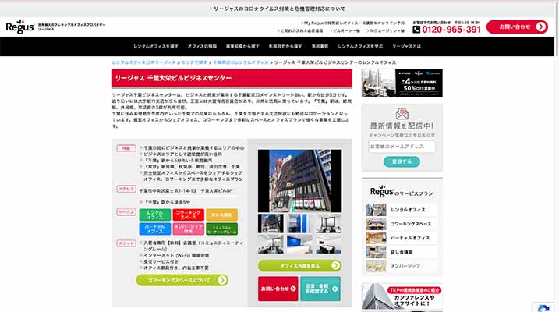The width and height of the screenshot is (559, 312).
Task: Click the envelope newsletter icon in the sidebar
Action: point(402,113)
